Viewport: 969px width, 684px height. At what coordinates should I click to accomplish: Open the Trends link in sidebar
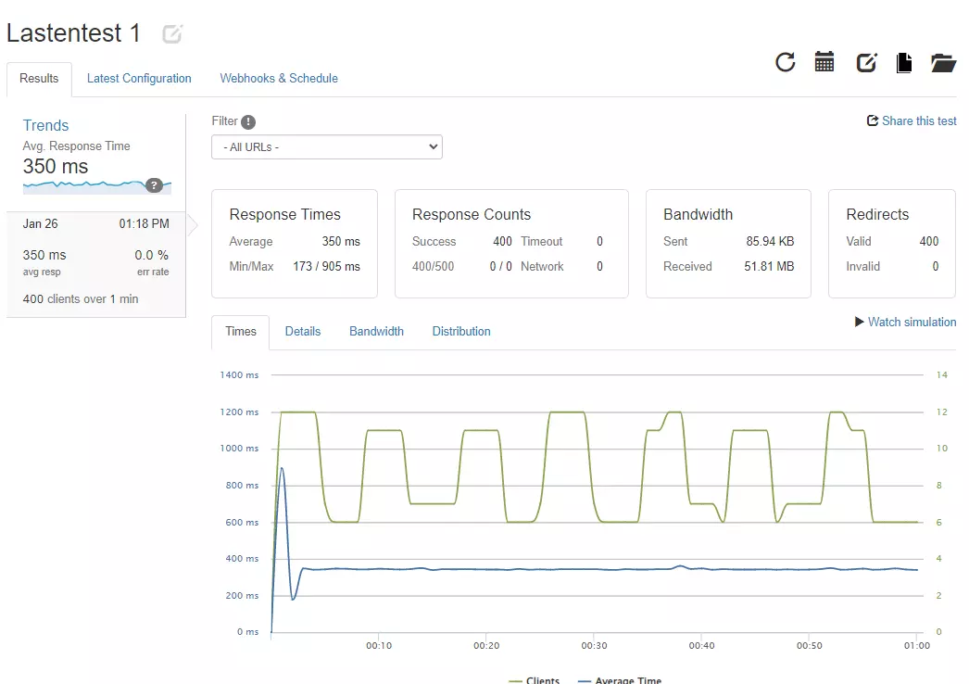click(46, 126)
